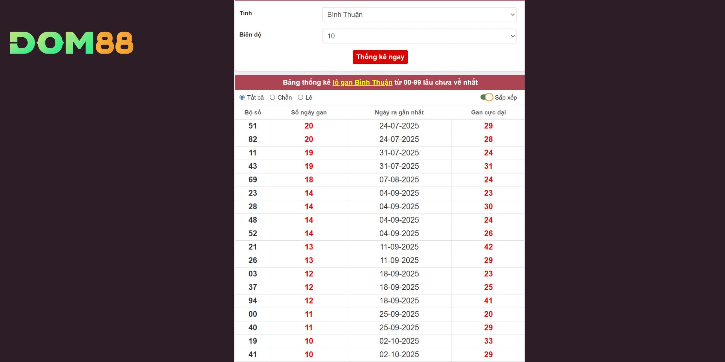
Task: Click the 02-10-2025 date for number 19
Action: (399, 341)
